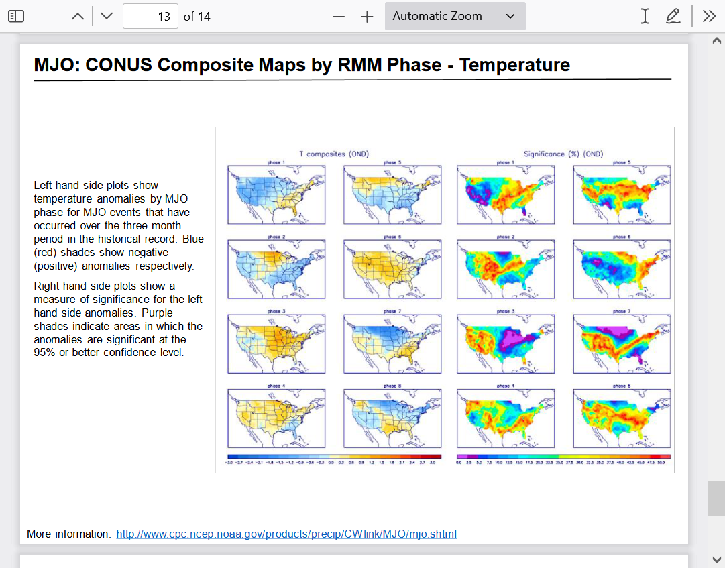Screen dimensions: 725x568
Task: Click the phase 6 significance map
Action: (622, 270)
